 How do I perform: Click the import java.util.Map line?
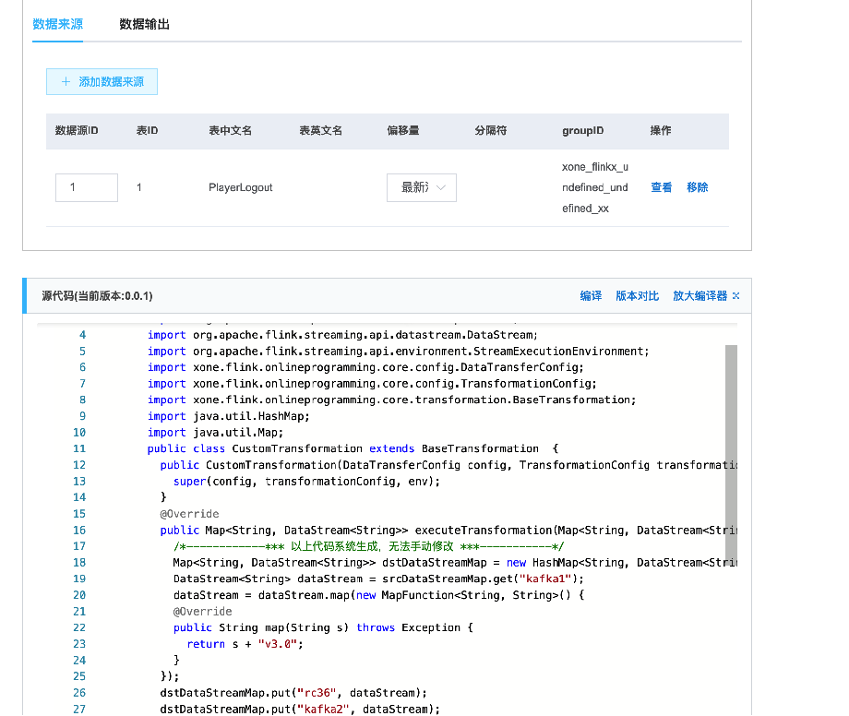pos(216,433)
